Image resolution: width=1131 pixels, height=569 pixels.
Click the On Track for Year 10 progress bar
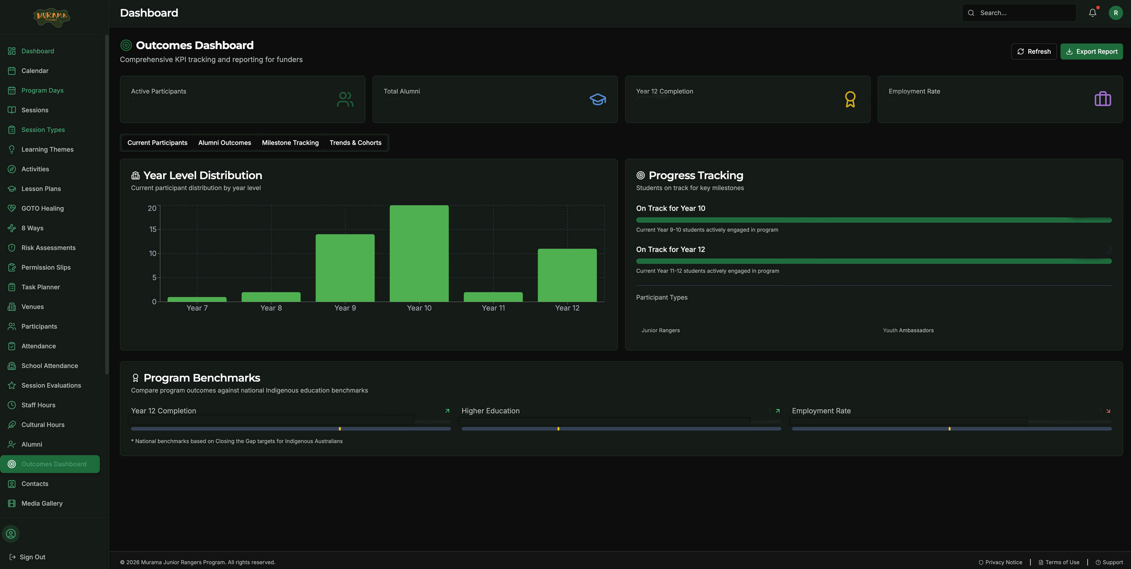pyautogui.click(x=874, y=219)
